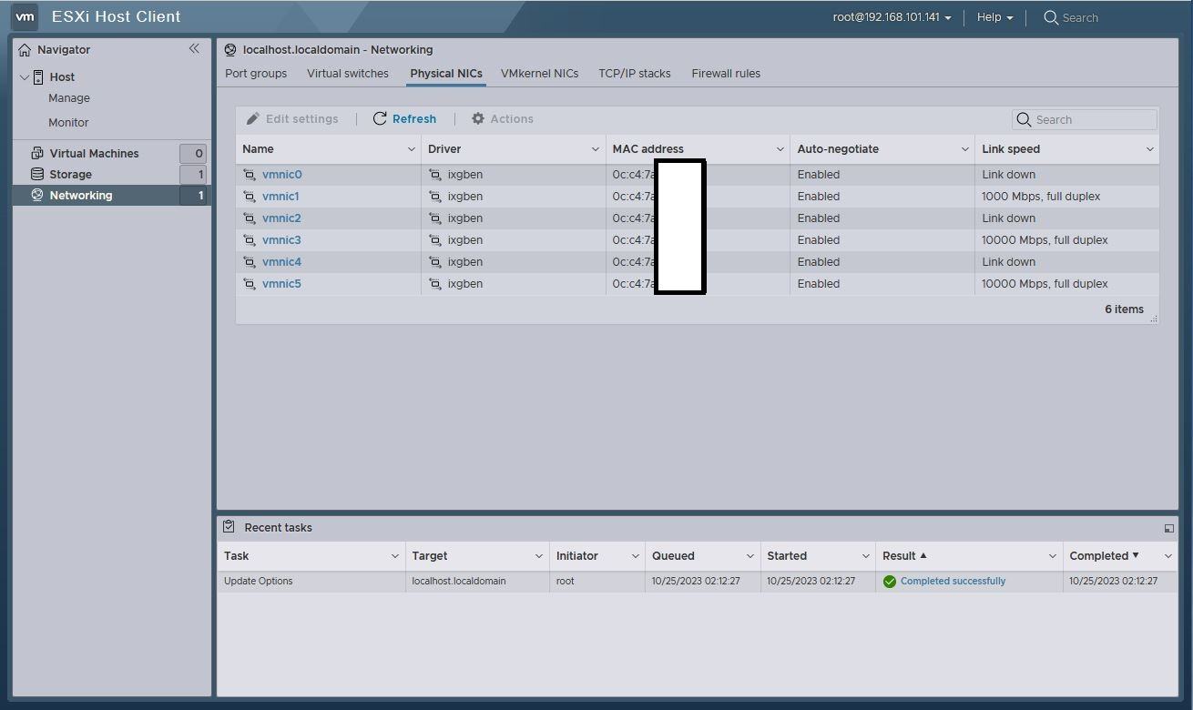
Task: Switch to the Port groups tab
Action: pyautogui.click(x=256, y=74)
